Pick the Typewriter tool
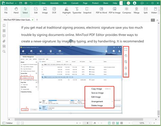161x126 pixels. pos(77,10)
